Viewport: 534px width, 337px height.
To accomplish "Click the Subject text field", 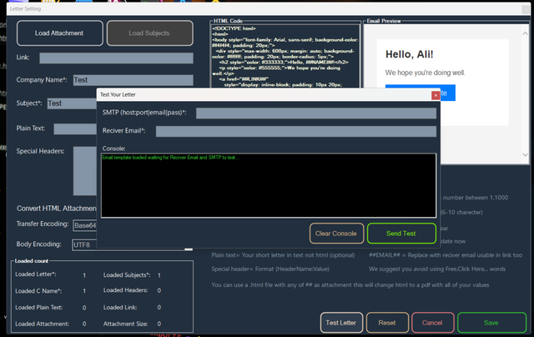I will [71, 103].
